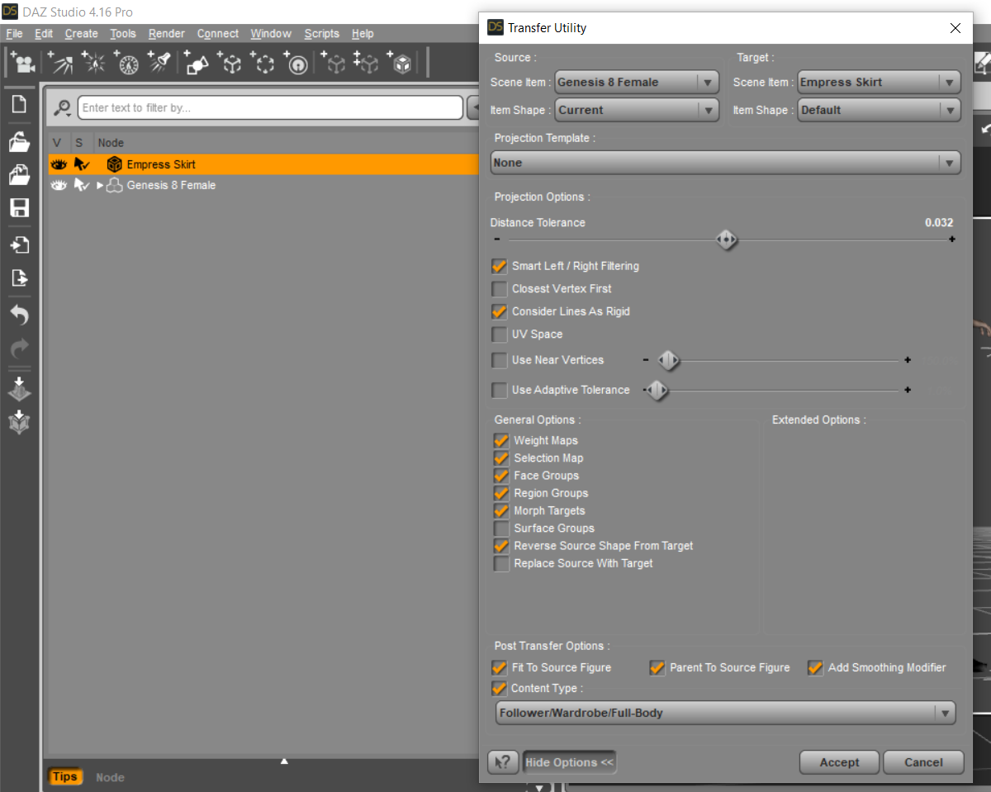Undo the last action
The height and width of the screenshot is (792, 991).
pyautogui.click(x=19, y=315)
